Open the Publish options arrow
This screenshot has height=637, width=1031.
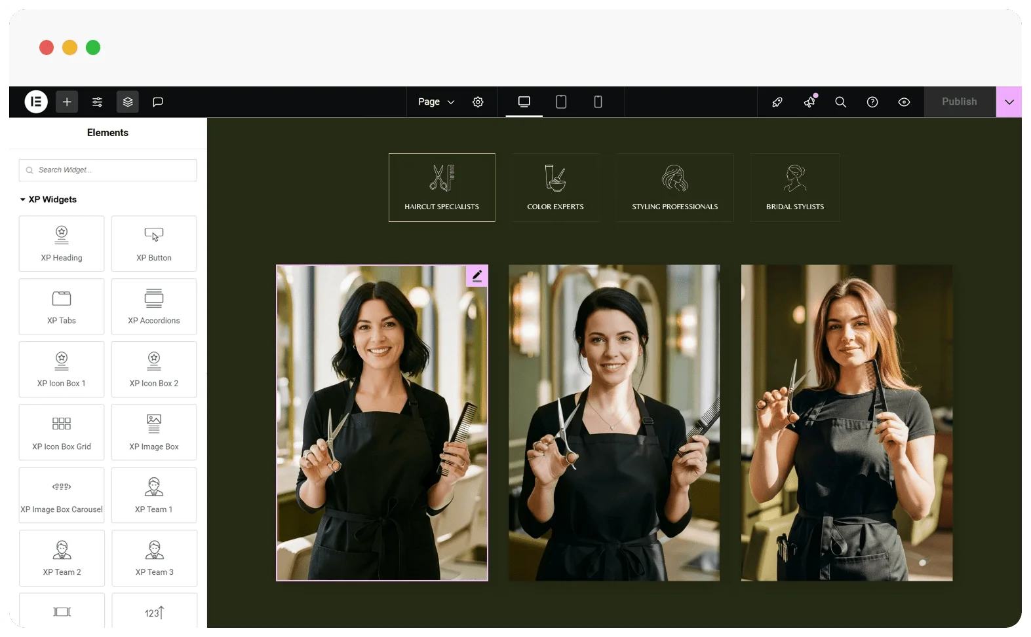1009,101
